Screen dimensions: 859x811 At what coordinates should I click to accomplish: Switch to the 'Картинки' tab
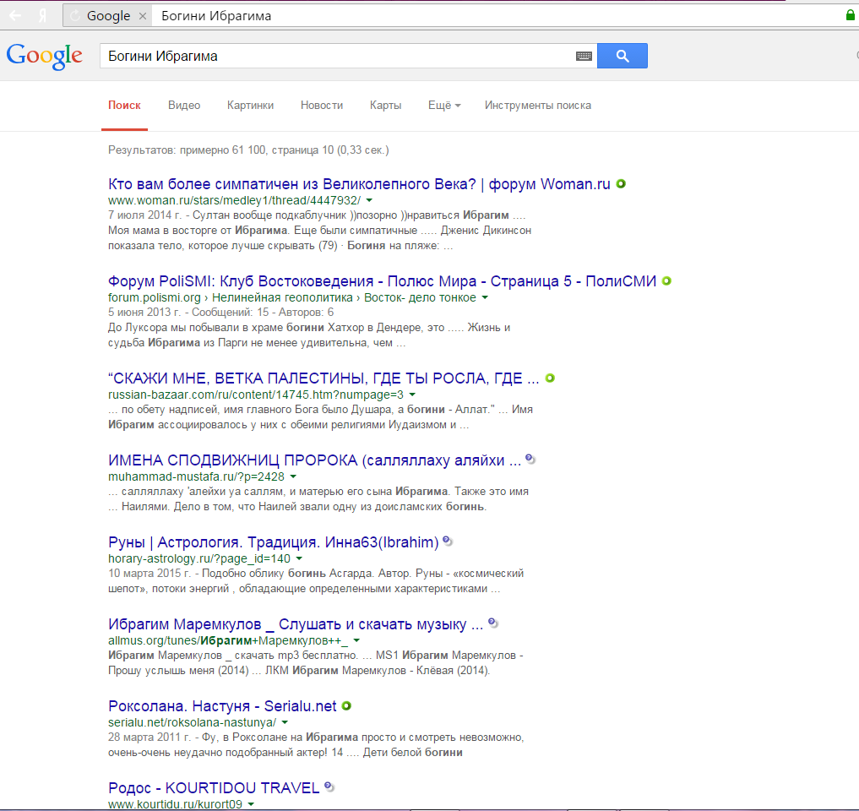[x=250, y=106]
